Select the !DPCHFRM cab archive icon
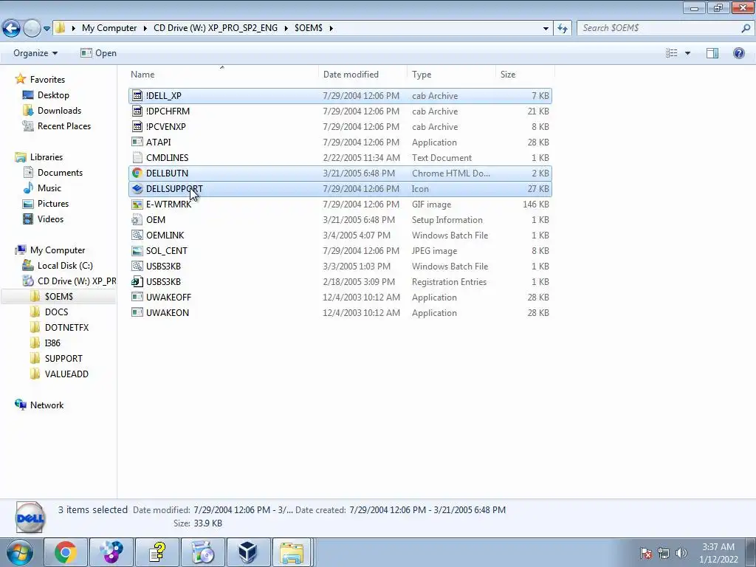This screenshot has width=756, height=567. coord(137,111)
